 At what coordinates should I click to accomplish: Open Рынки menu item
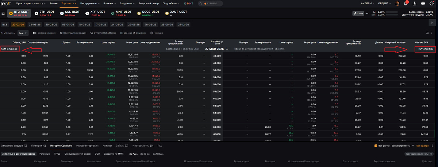click(x=54, y=3)
